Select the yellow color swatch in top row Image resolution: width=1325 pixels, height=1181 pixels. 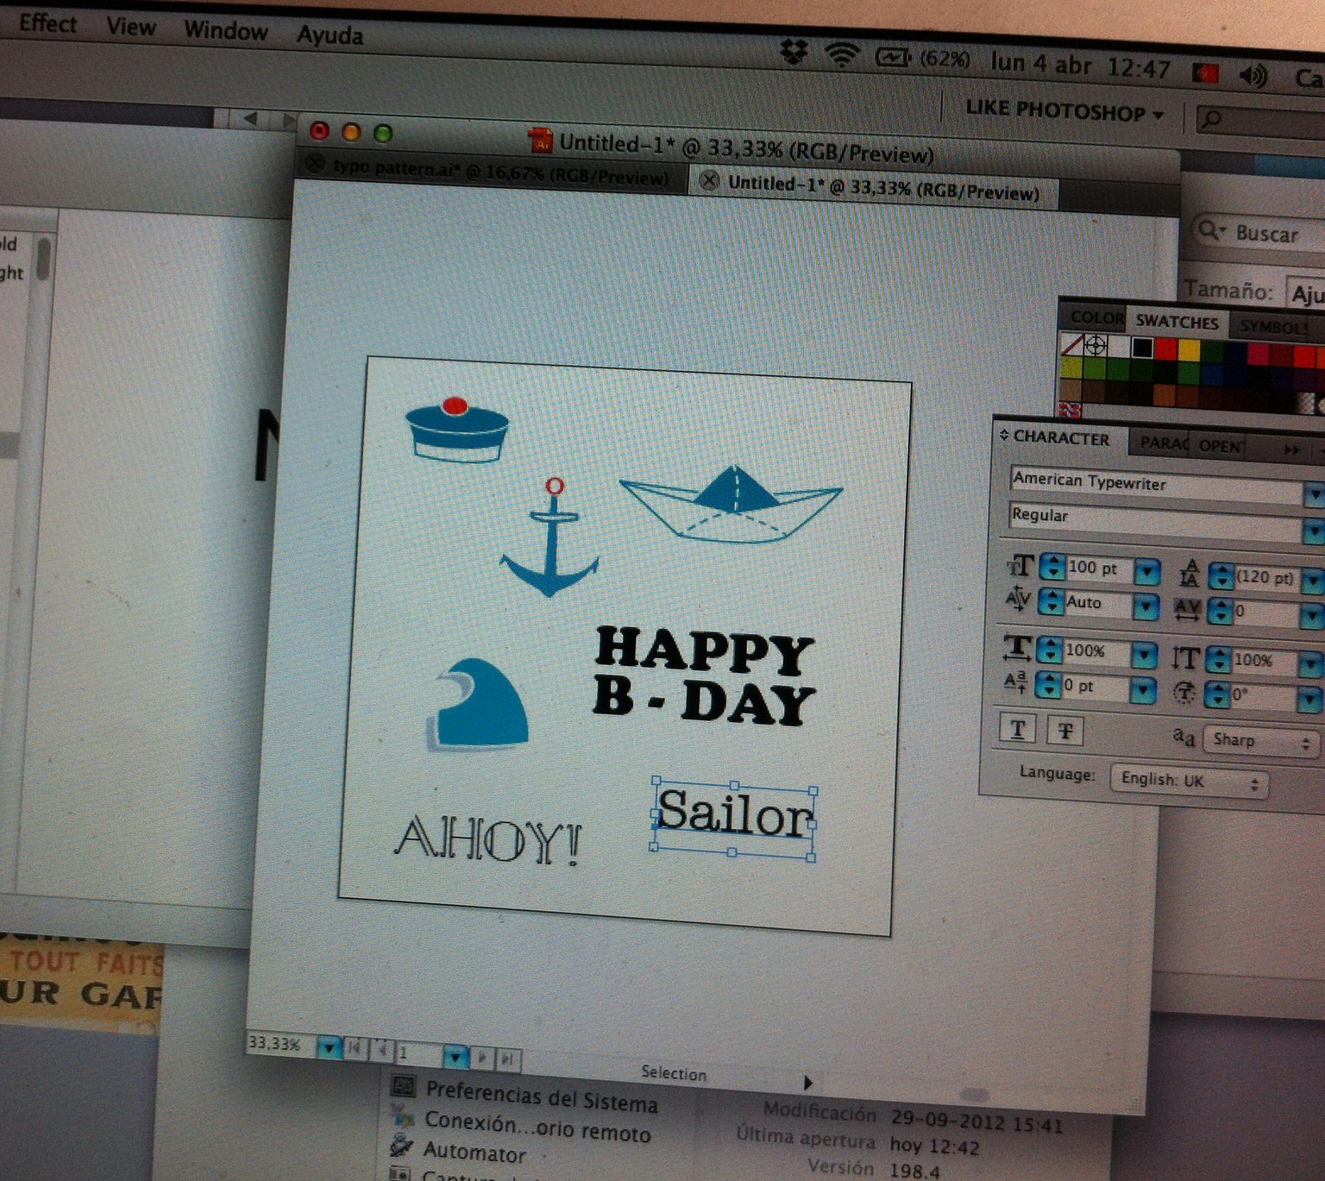[x=1190, y=349]
